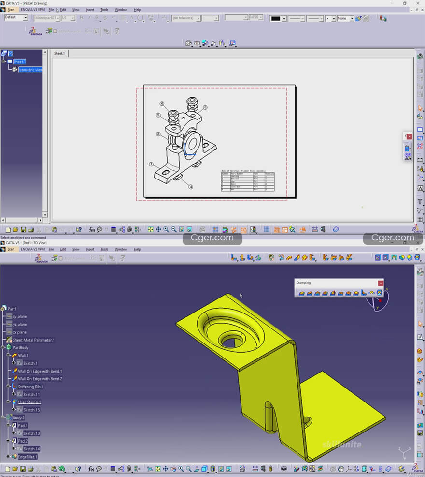Viewport: 425px width, 477px height.
Task: Open Help menu in Part1 window
Action: 137,249
